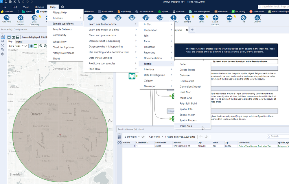Switch to single pane view layout

pos(9,37)
